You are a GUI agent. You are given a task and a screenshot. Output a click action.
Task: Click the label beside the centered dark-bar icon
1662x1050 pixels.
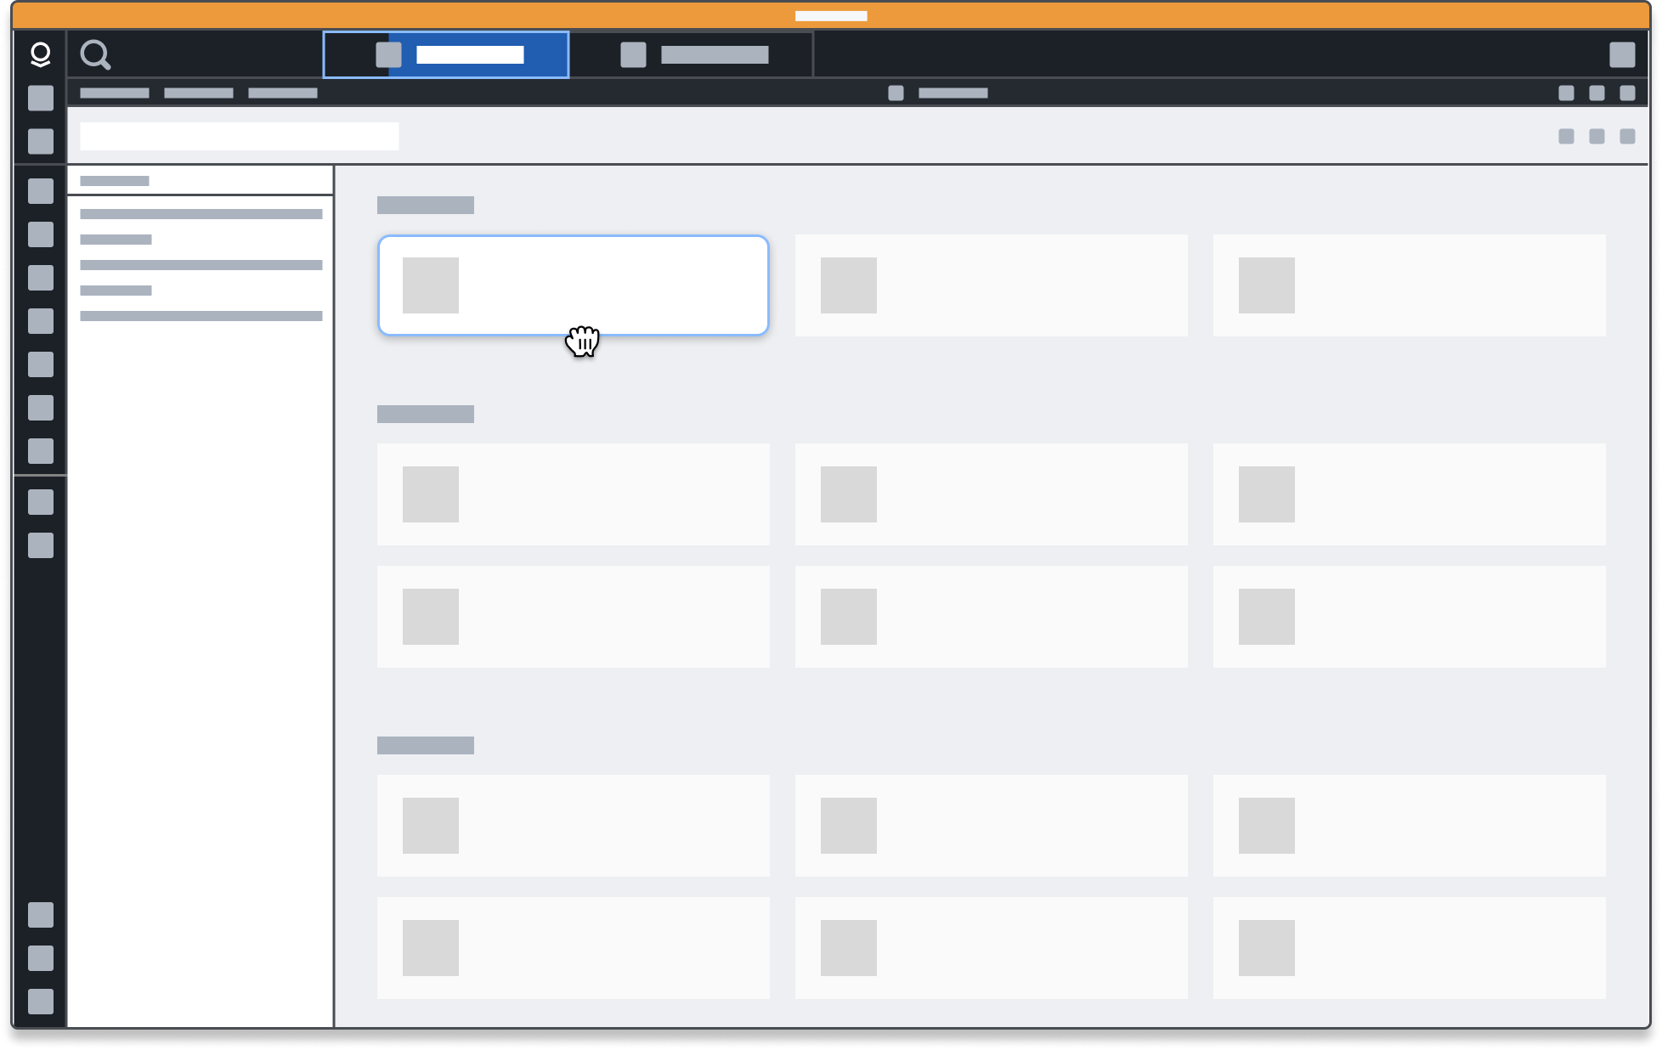pyautogui.click(x=953, y=93)
